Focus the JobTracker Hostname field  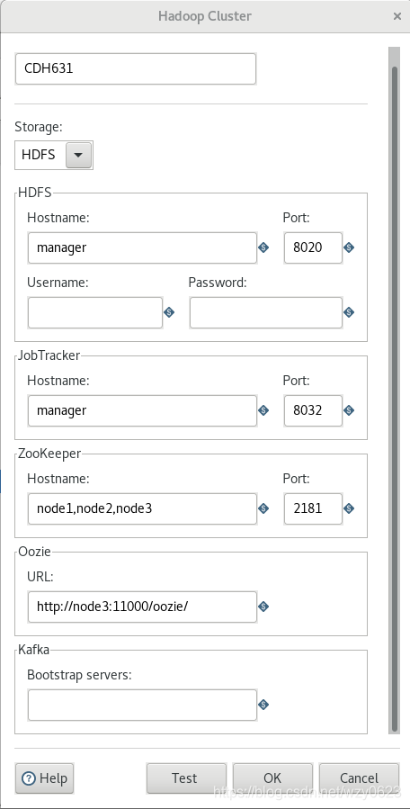point(142,410)
